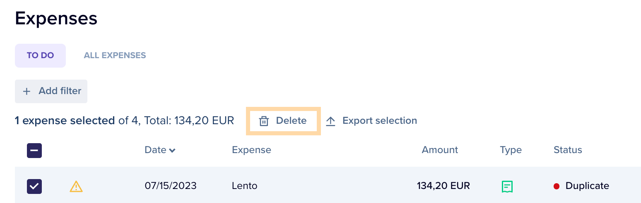Image resolution: width=641 pixels, height=203 pixels.
Task: Click the green receipt type icon
Action: 507,186
